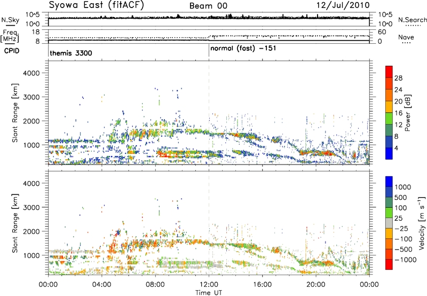The width and height of the screenshot is (427, 296).
Task: Click the 'Beam 00' label
Action: pos(208,6)
